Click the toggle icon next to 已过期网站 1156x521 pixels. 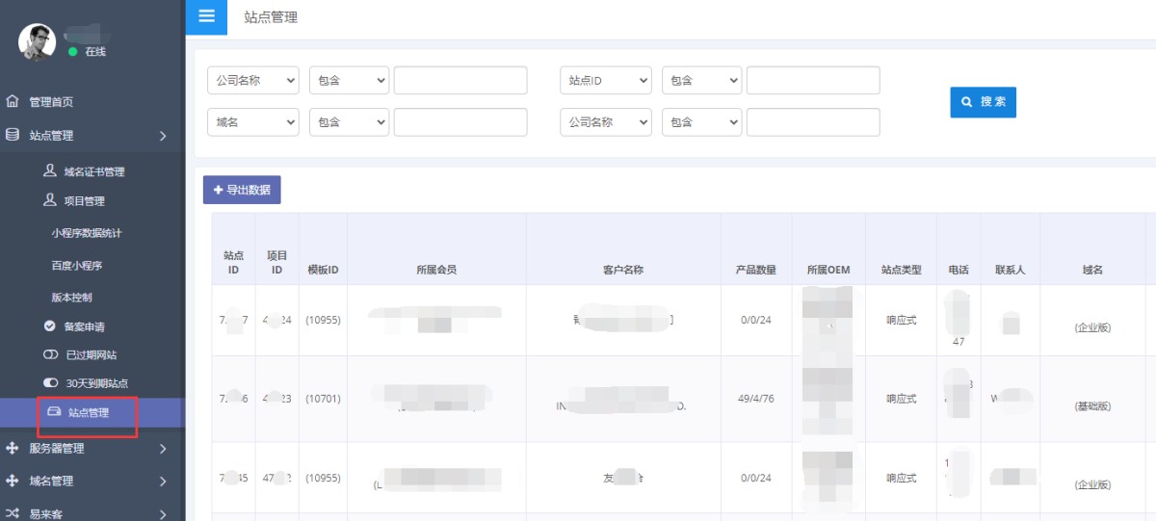50,355
